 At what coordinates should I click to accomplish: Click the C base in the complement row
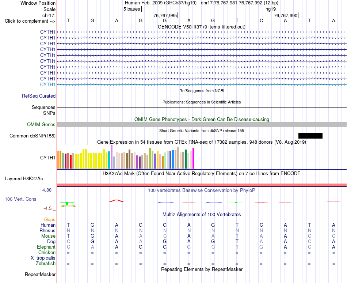(x=261, y=20)
